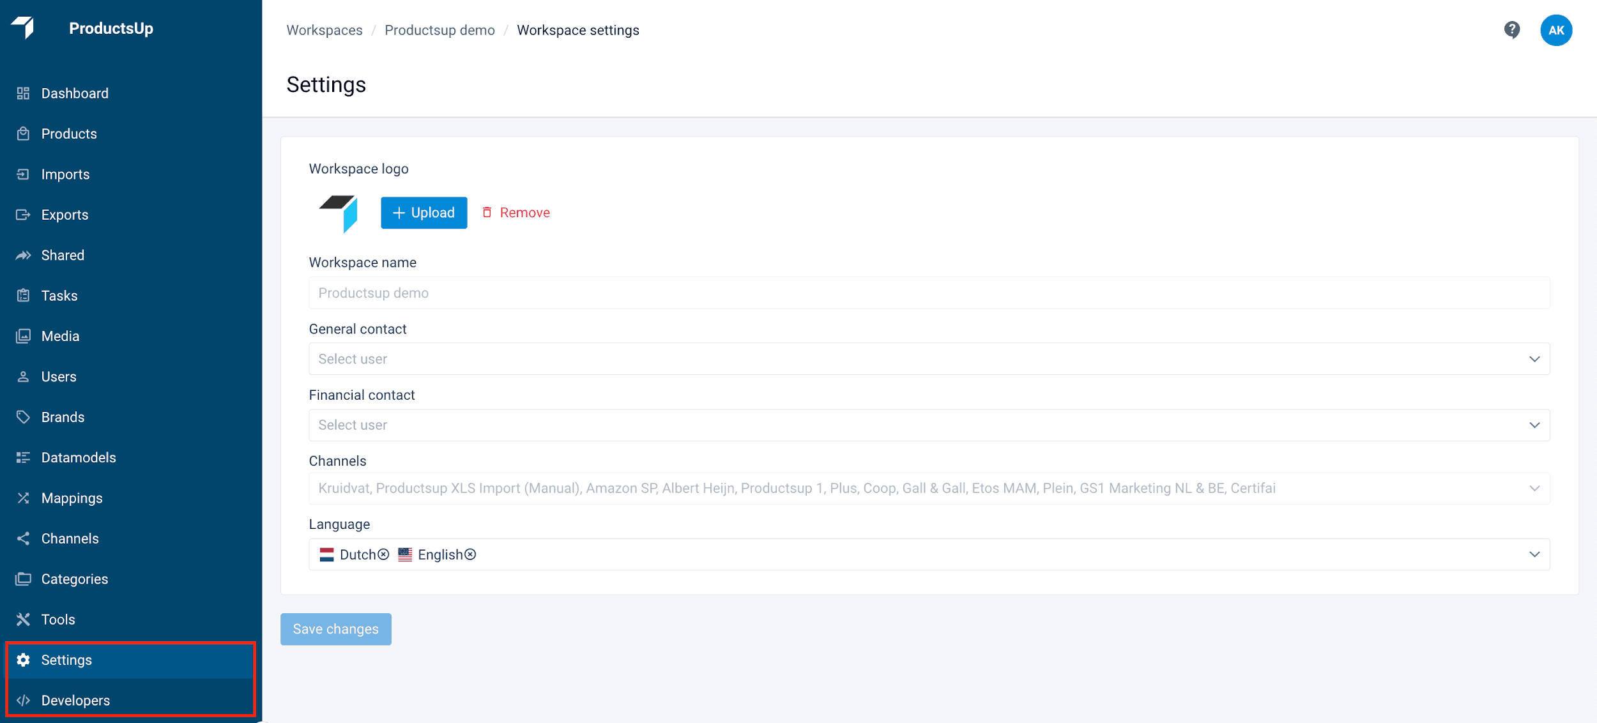Expand the General contact user dropdown

click(929, 359)
